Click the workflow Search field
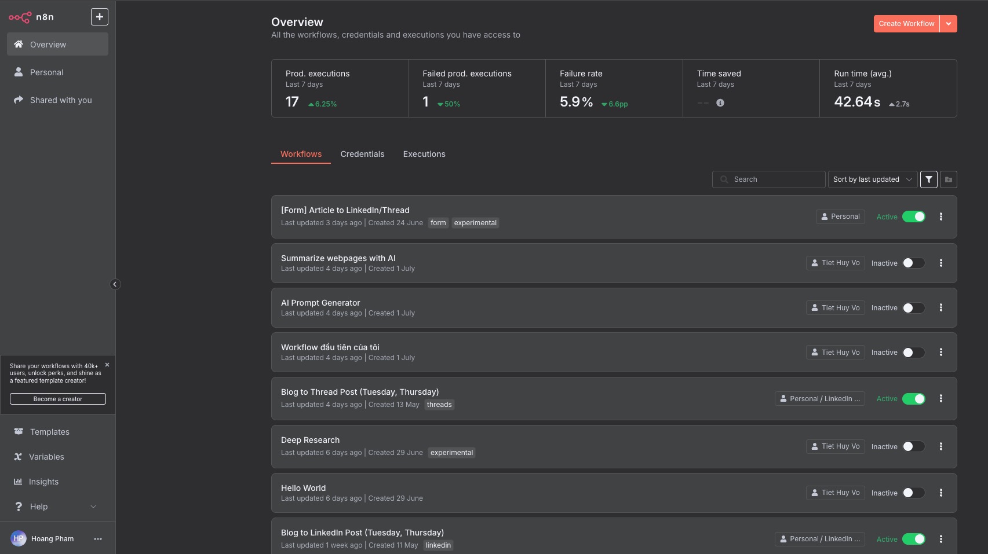 774,179
